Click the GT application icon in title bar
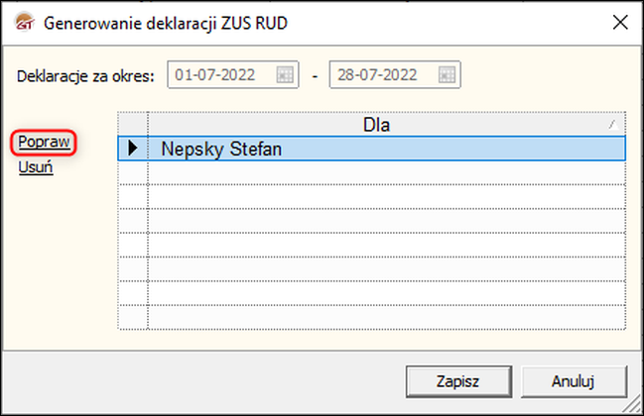The height and width of the screenshot is (416, 644). [x=25, y=23]
